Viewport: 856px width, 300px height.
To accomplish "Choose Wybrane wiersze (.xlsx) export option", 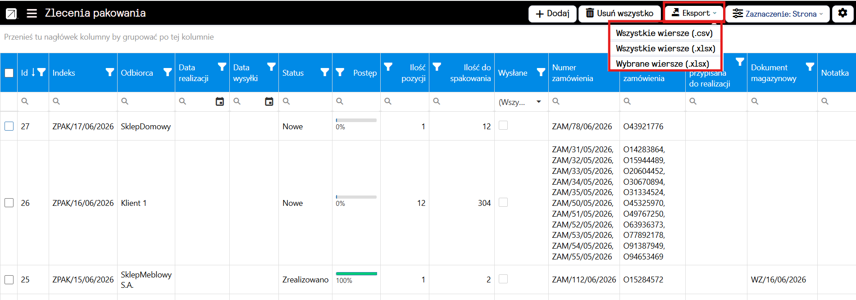I will [x=663, y=64].
